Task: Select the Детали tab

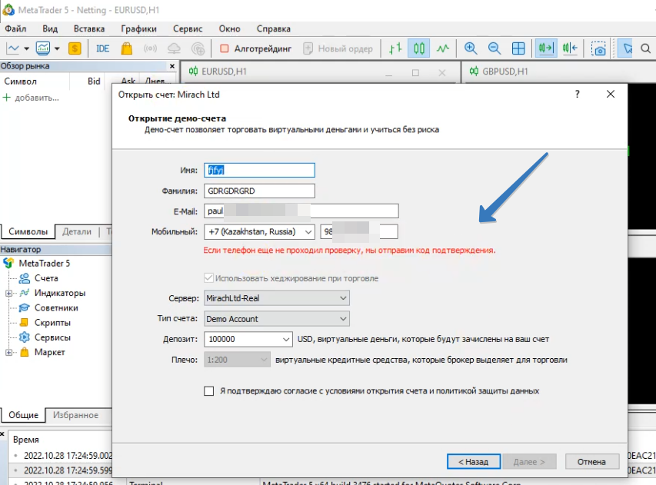Action: tap(77, 231)
